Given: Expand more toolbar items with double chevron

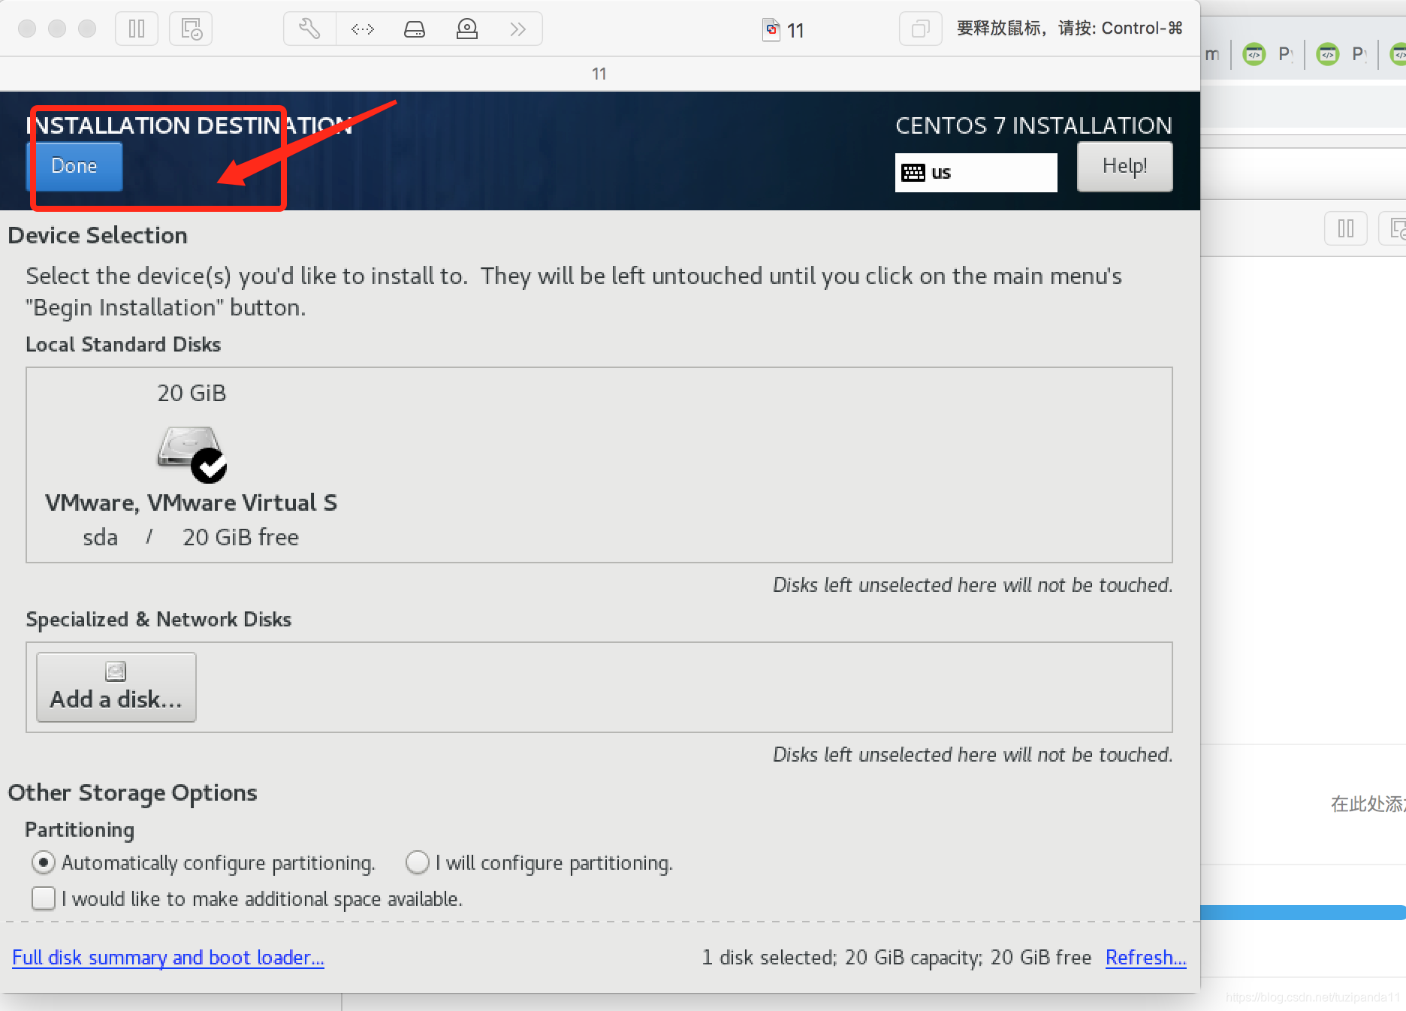Looking at the screenshot, I should pos(517,29).
